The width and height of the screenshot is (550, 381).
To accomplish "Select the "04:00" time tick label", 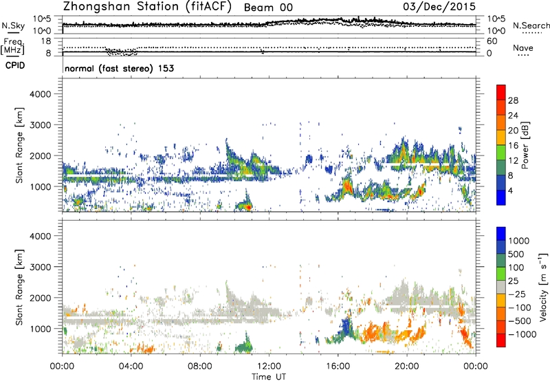I will [x=131, y=367].
